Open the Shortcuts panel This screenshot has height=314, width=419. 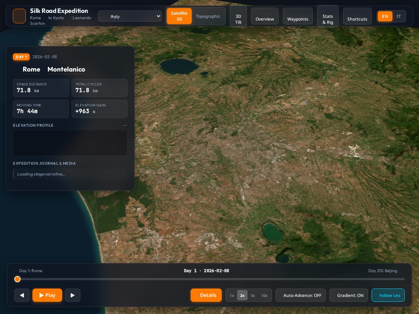click(x=357, y=16)
